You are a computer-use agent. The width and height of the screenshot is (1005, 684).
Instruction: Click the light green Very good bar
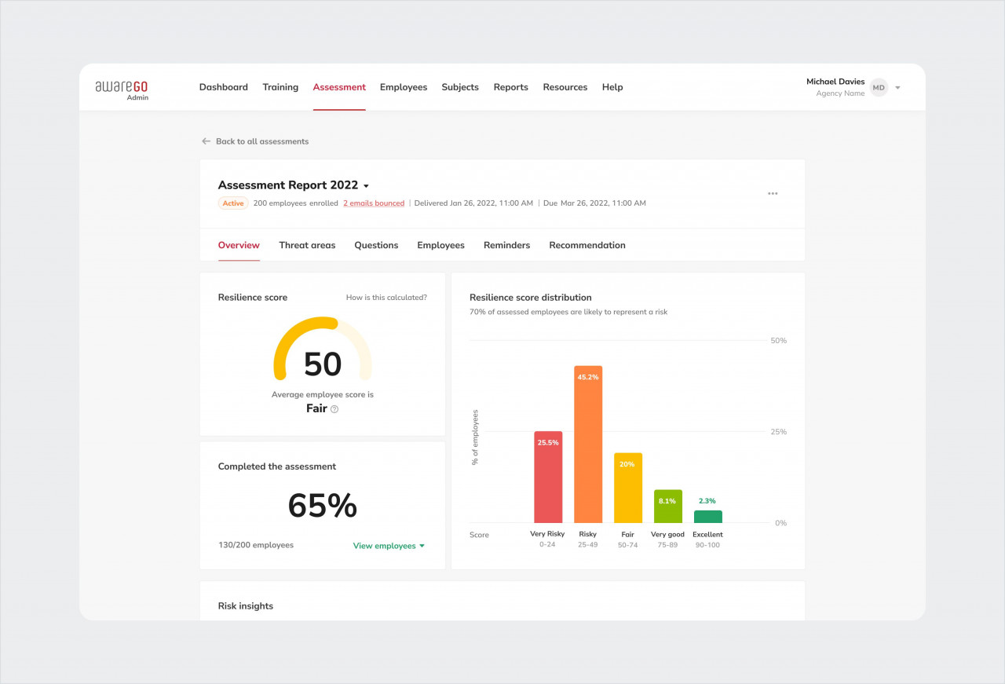click(668, 507)
